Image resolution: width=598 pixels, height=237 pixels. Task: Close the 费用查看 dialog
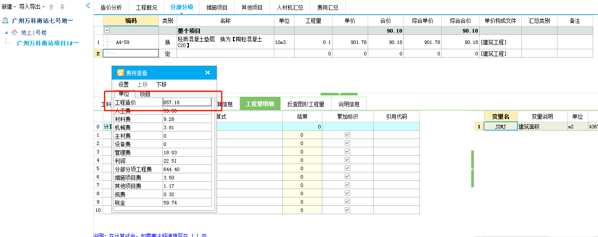click(208, 73)
